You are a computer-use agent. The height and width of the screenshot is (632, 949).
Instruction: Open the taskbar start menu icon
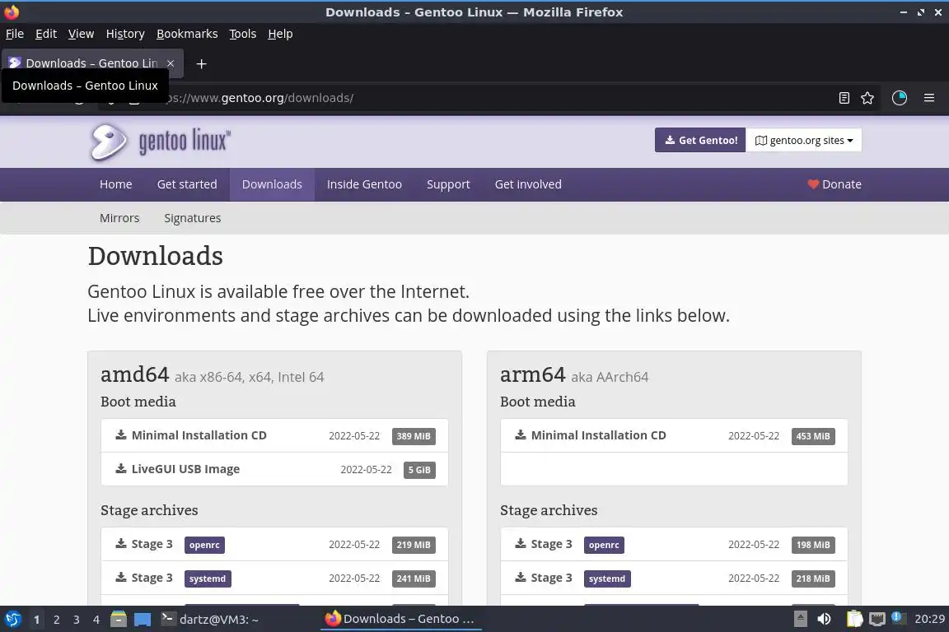[12, 620]
